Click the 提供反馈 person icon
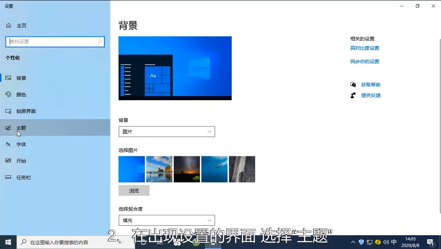 (353, 96)
